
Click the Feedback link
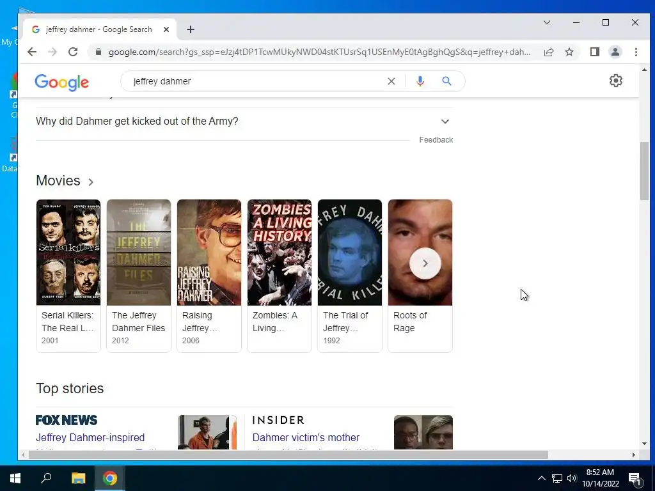click(x=436, y=140)
